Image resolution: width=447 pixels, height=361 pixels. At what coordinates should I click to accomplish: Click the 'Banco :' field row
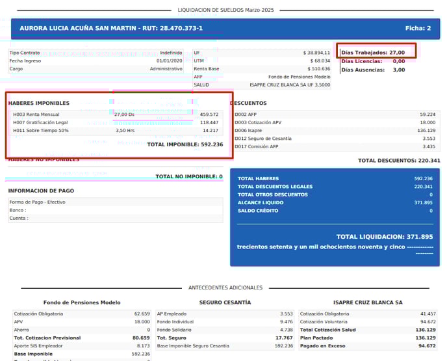click(116, 210)
